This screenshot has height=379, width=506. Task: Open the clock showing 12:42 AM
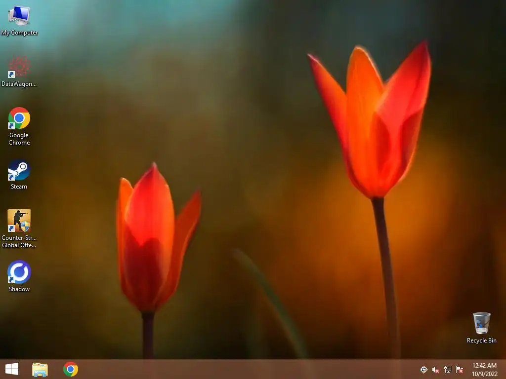[x=484, y=370]
